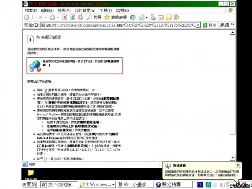Click the 要嘗試的其他選項 text
The width and height of the screenshot is (252, 189).
click(39, 82)
